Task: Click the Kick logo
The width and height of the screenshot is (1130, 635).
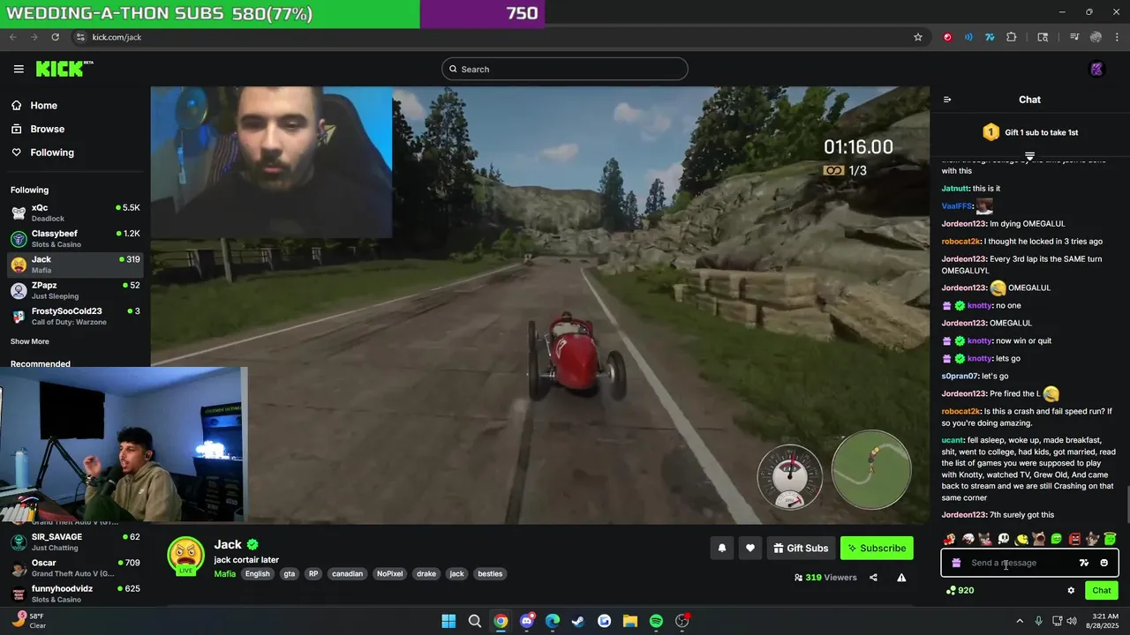Action: pos(64,69)
